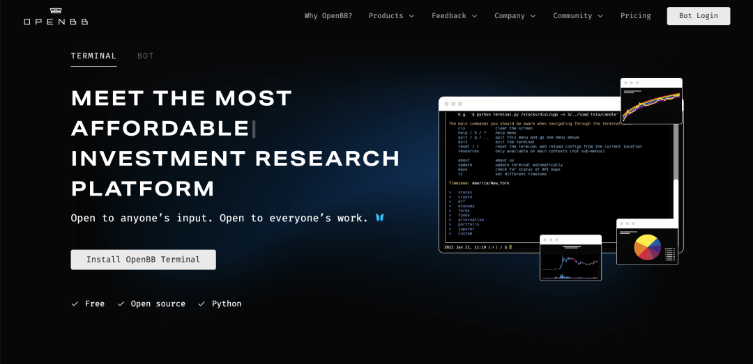Expand the Feedback dropdown menu
Image resolution: width=753 pixels, height=364 pixels.
pos(455,16)
